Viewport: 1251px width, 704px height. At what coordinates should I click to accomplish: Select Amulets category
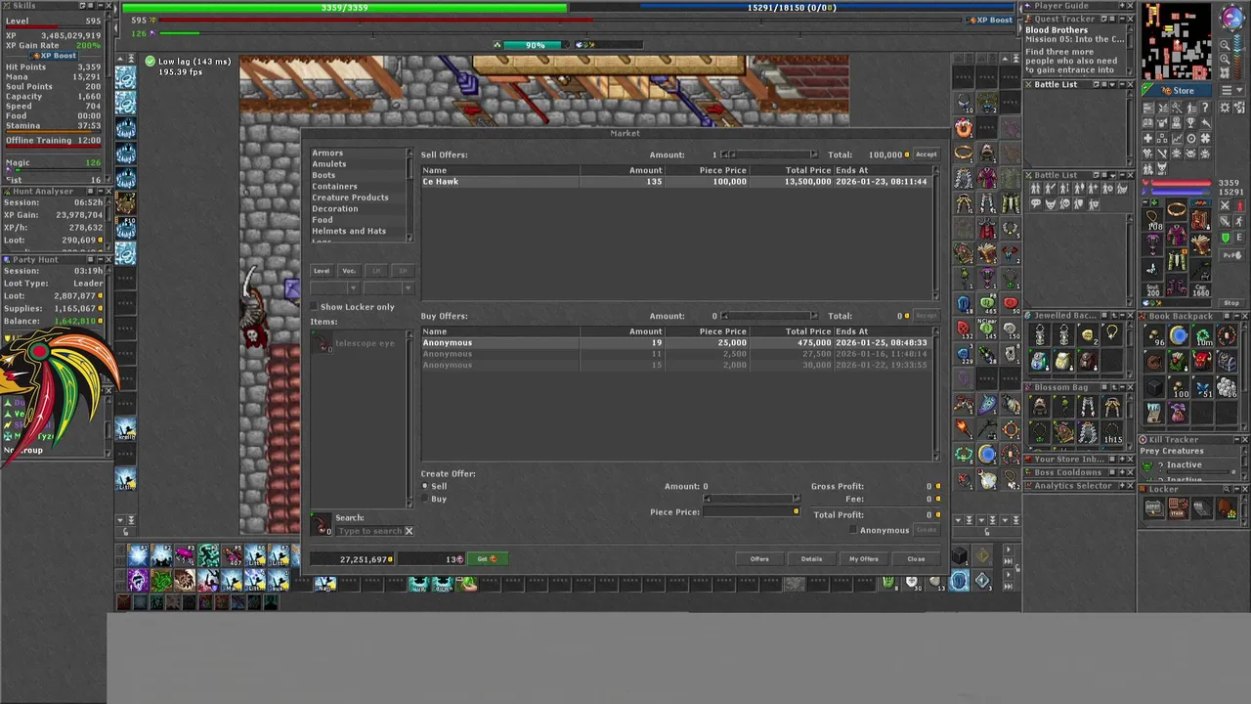[x=329, y=164]
